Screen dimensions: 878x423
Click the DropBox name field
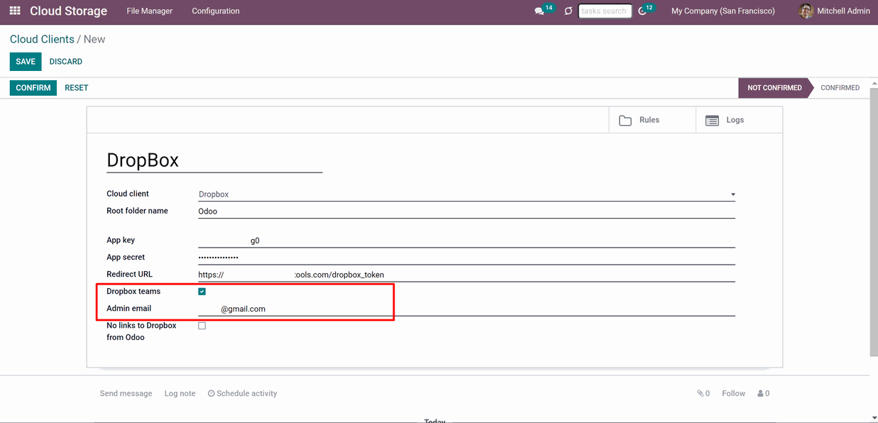tap(214, 160)
